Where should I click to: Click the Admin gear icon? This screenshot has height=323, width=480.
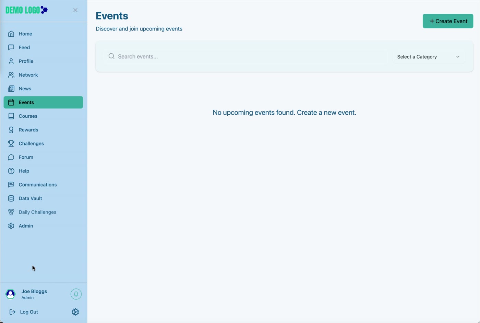point(11,226)
